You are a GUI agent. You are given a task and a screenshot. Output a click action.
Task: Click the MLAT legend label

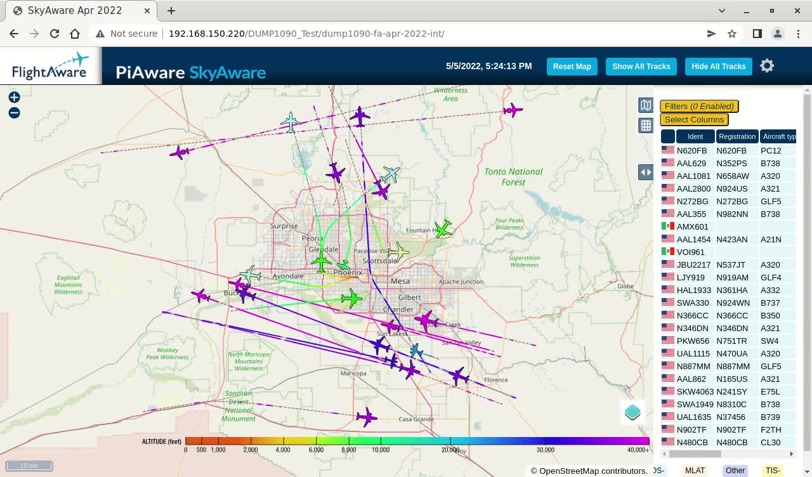click(695, 471)
